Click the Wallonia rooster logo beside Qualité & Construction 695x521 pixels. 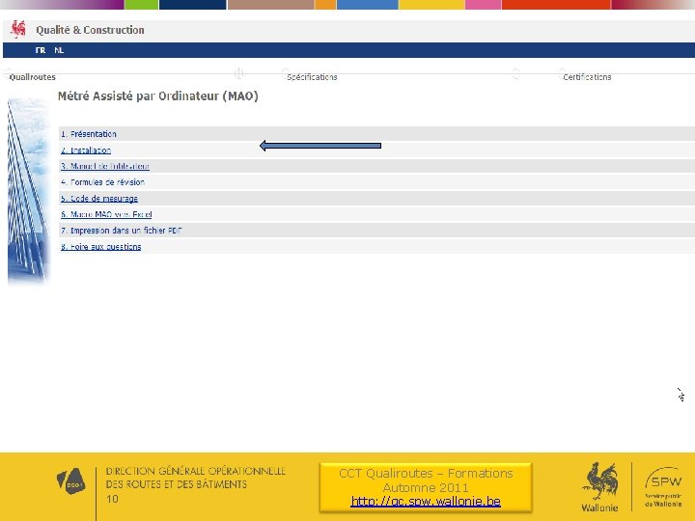tap(17, 29)
